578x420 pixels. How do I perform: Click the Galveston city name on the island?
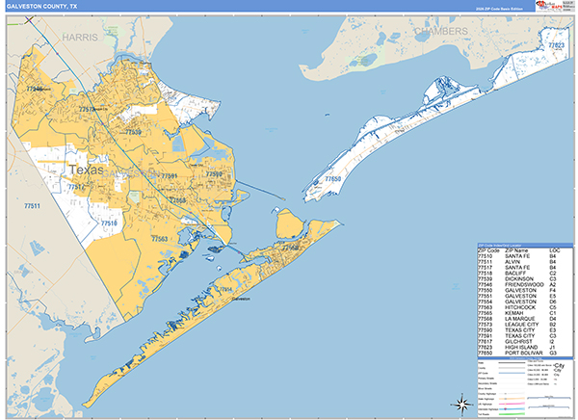241,299
